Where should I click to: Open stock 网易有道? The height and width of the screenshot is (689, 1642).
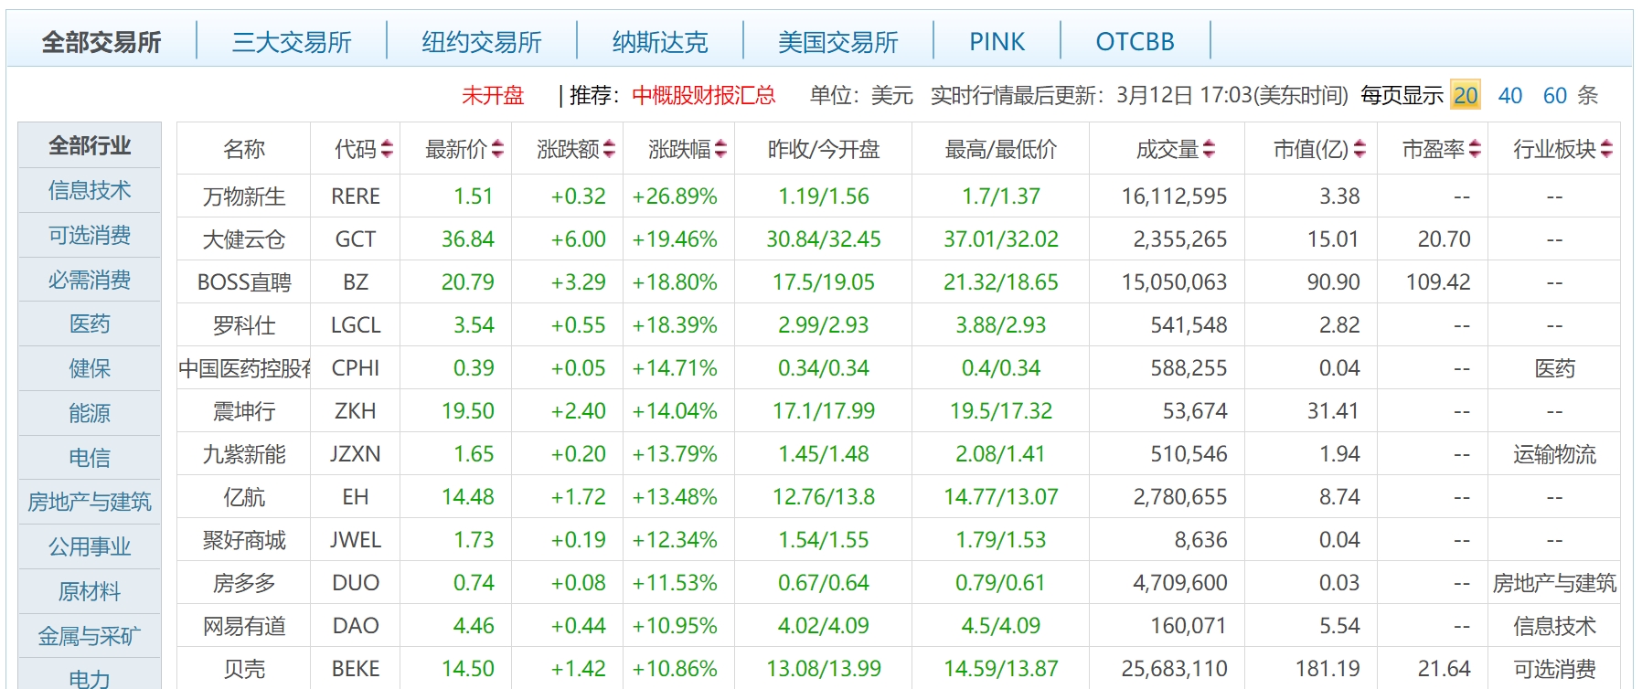(x=244, y=626)
